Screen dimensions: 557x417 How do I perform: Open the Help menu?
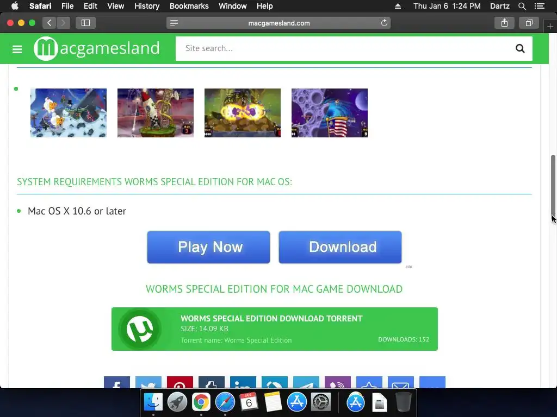click(x=265, y=6)
